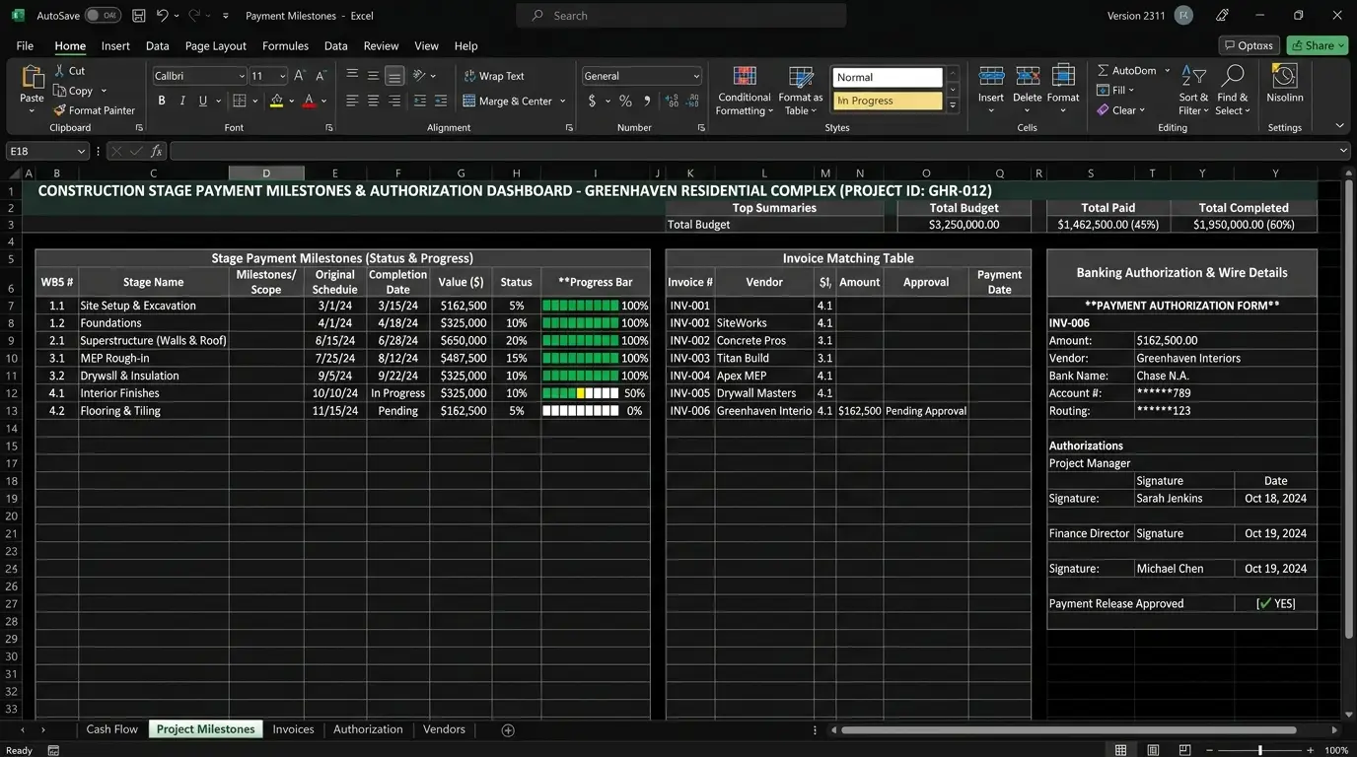
Task: Open the font name Calibri dropdown
Action: tap(242, 76)
